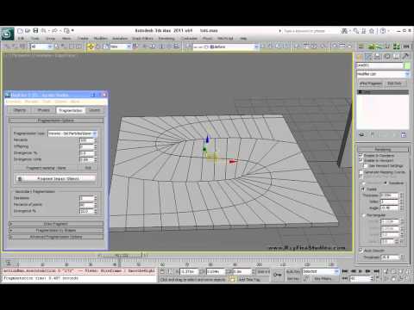Image resolution: width=414 pixels, height=310 pixels.
Task: Click the Show End Result icon under stack
Action: [x=373, y=134]
